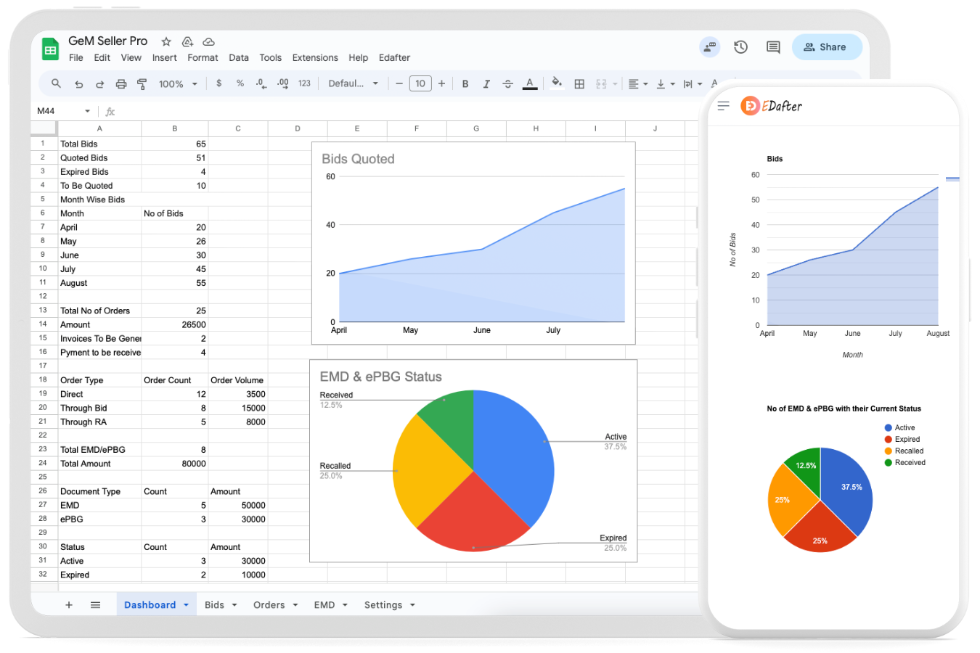The height and width of the screenshot is (653, 980).
Task: Open the Default font dropdown
Action: coord(353,84)
